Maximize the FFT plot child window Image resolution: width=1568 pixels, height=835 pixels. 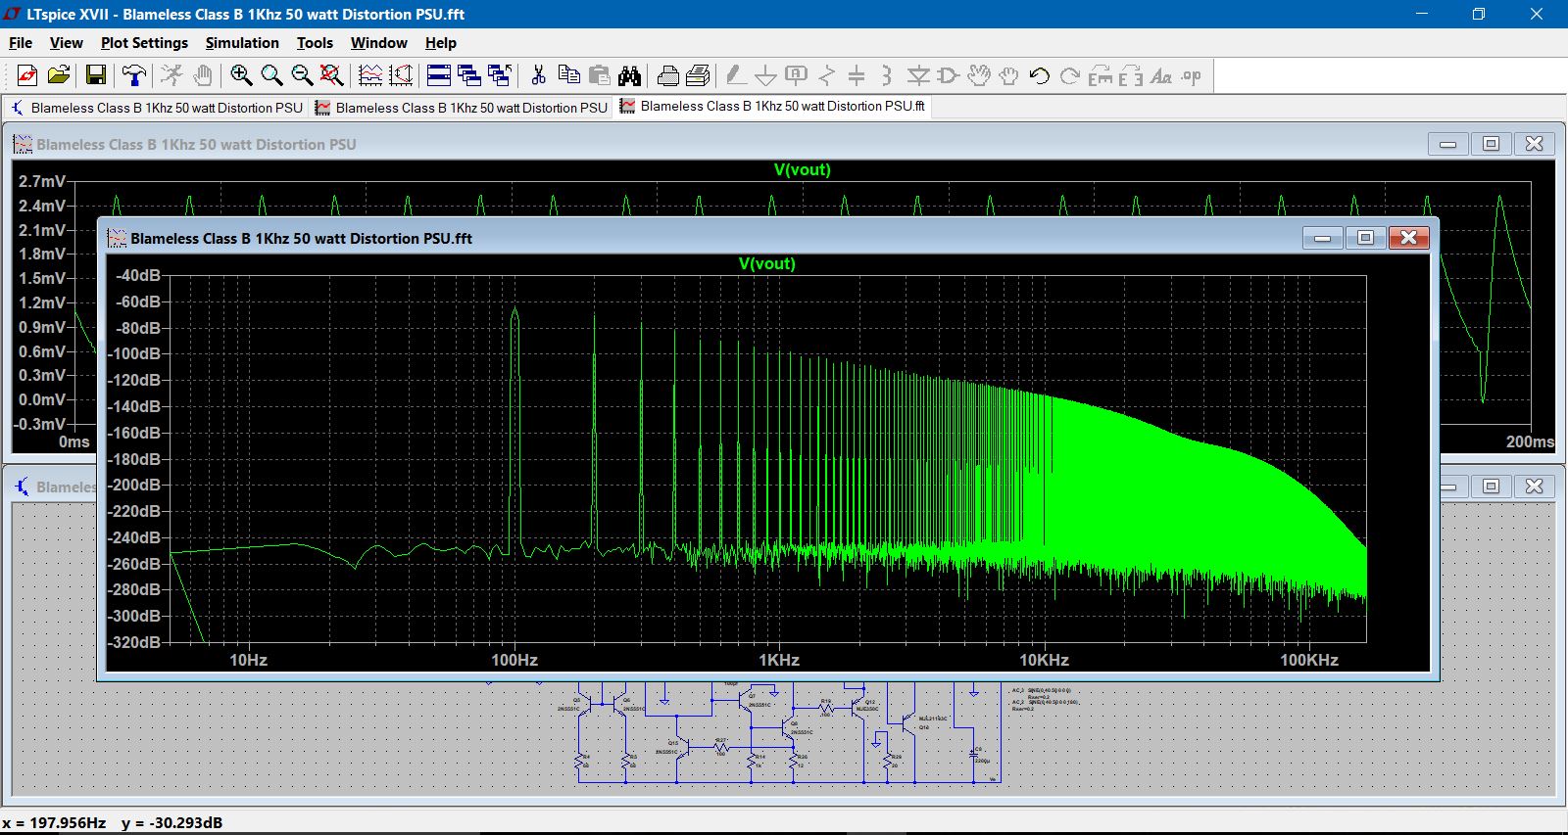1365,238
